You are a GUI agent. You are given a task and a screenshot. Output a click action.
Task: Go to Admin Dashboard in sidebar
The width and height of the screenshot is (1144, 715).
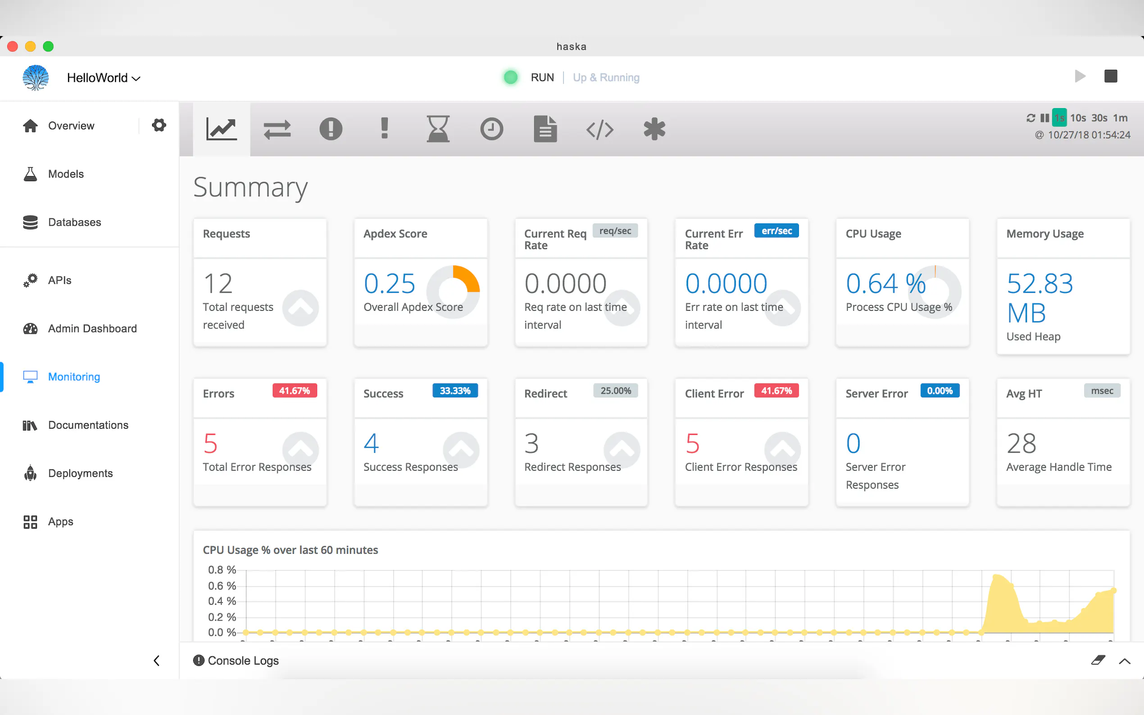tap(92, 328)
